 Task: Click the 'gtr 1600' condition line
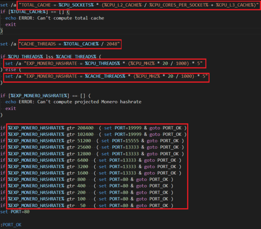(90, 173)
